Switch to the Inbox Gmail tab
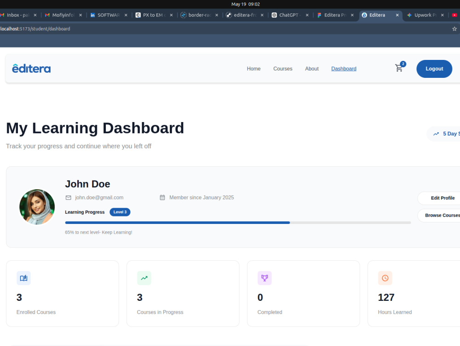 [18, 15]
